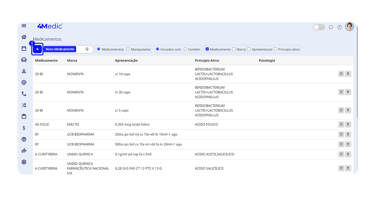Open the calendar icon in the sidebar

24,48
